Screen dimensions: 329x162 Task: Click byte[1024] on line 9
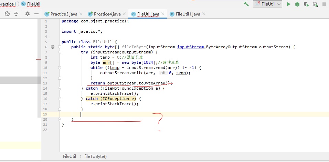144,62
